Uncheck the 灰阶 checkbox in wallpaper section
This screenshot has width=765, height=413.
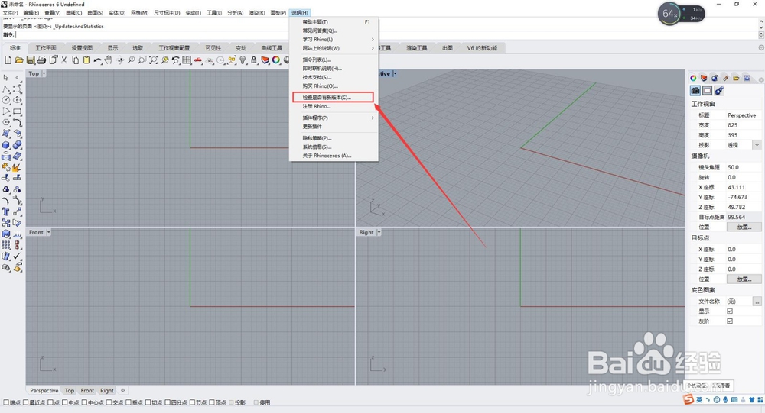[x=730, y=321]
